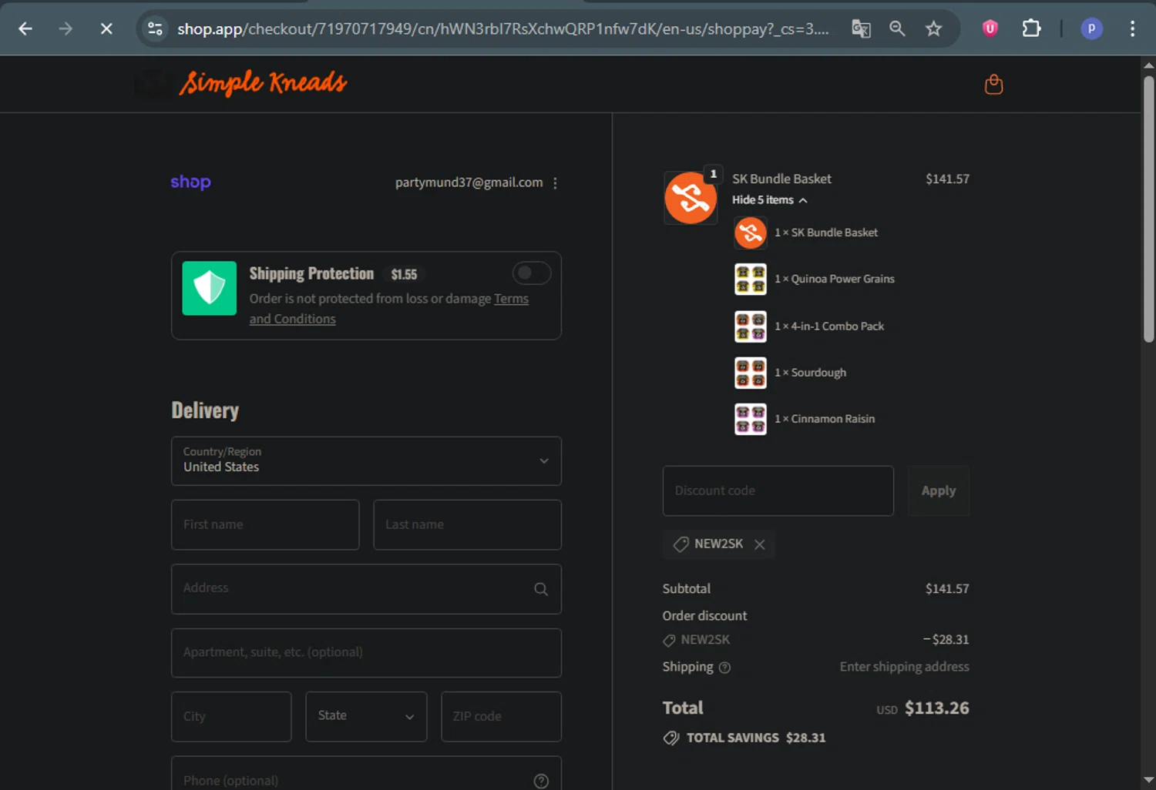Click the Total Savings tag icon

tap(671, 738)
